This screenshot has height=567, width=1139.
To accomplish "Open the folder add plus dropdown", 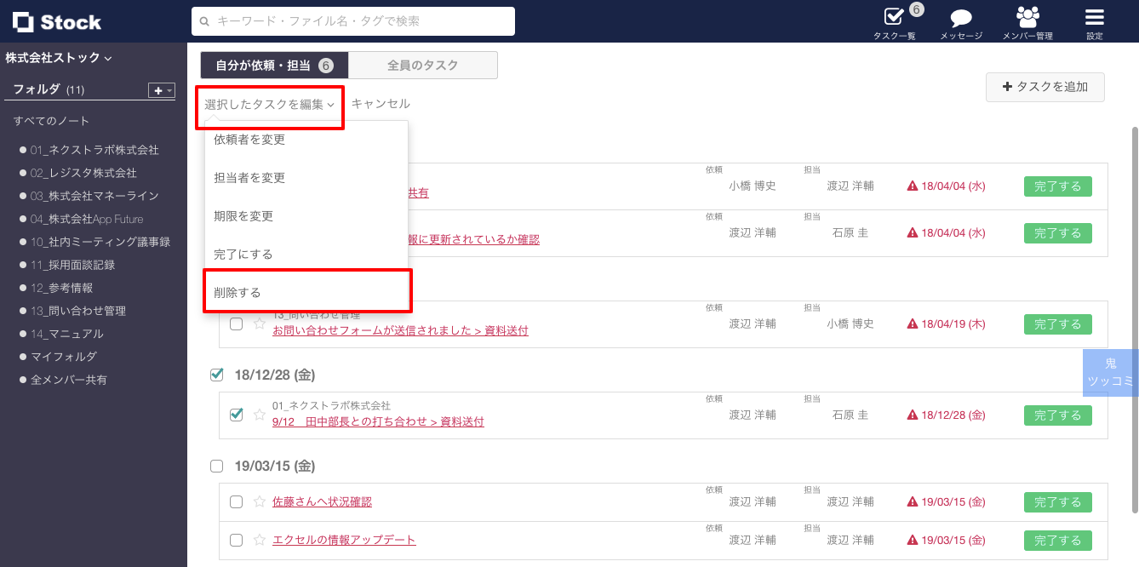I will 161,90.
